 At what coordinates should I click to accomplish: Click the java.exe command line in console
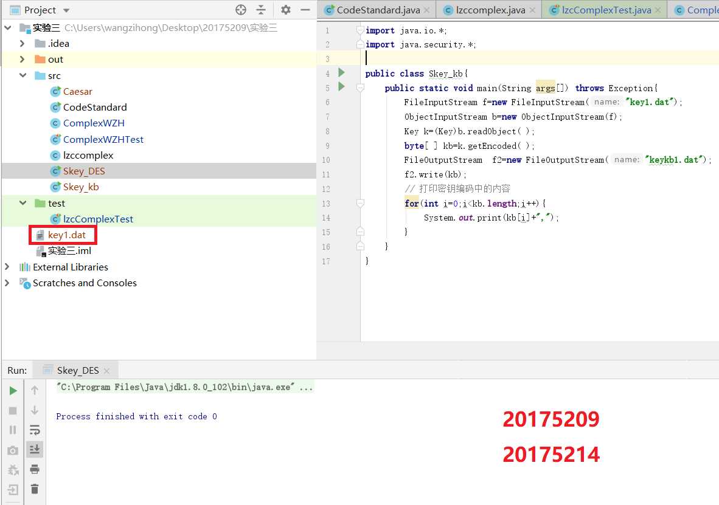coord(184,387)
